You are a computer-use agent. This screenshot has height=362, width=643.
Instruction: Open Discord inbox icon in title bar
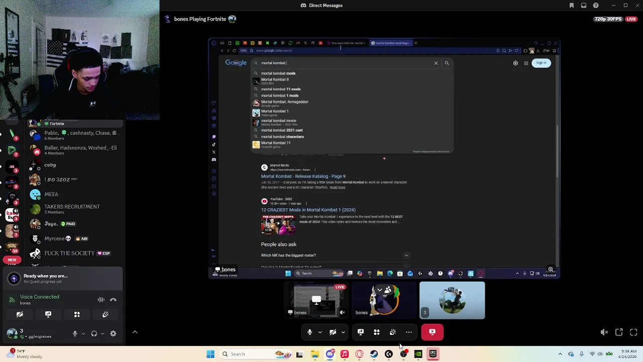(x=584, y=6)
